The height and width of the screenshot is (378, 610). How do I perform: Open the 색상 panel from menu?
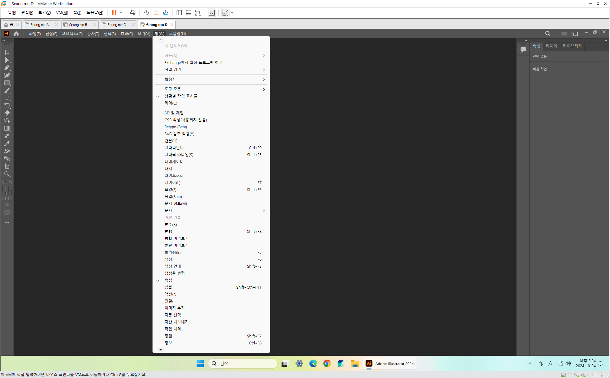[x=168, y=259]
